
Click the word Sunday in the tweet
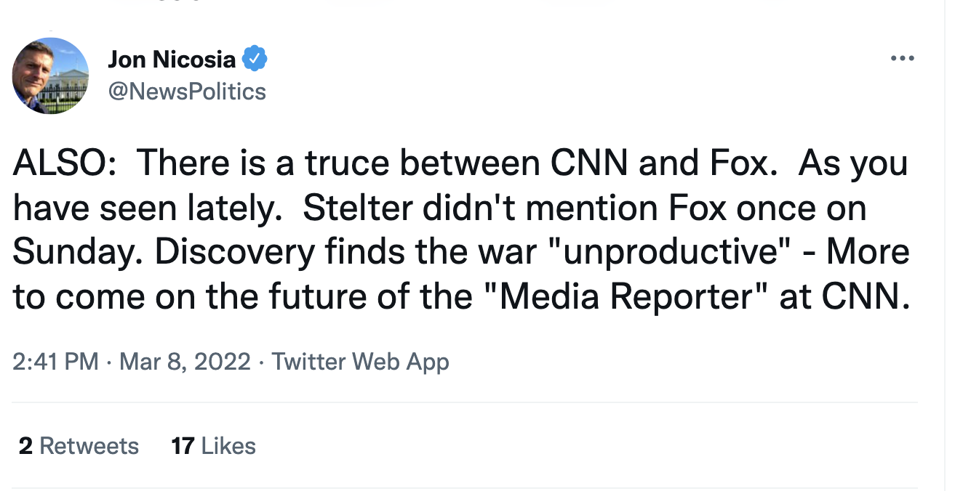pos(77,253)
